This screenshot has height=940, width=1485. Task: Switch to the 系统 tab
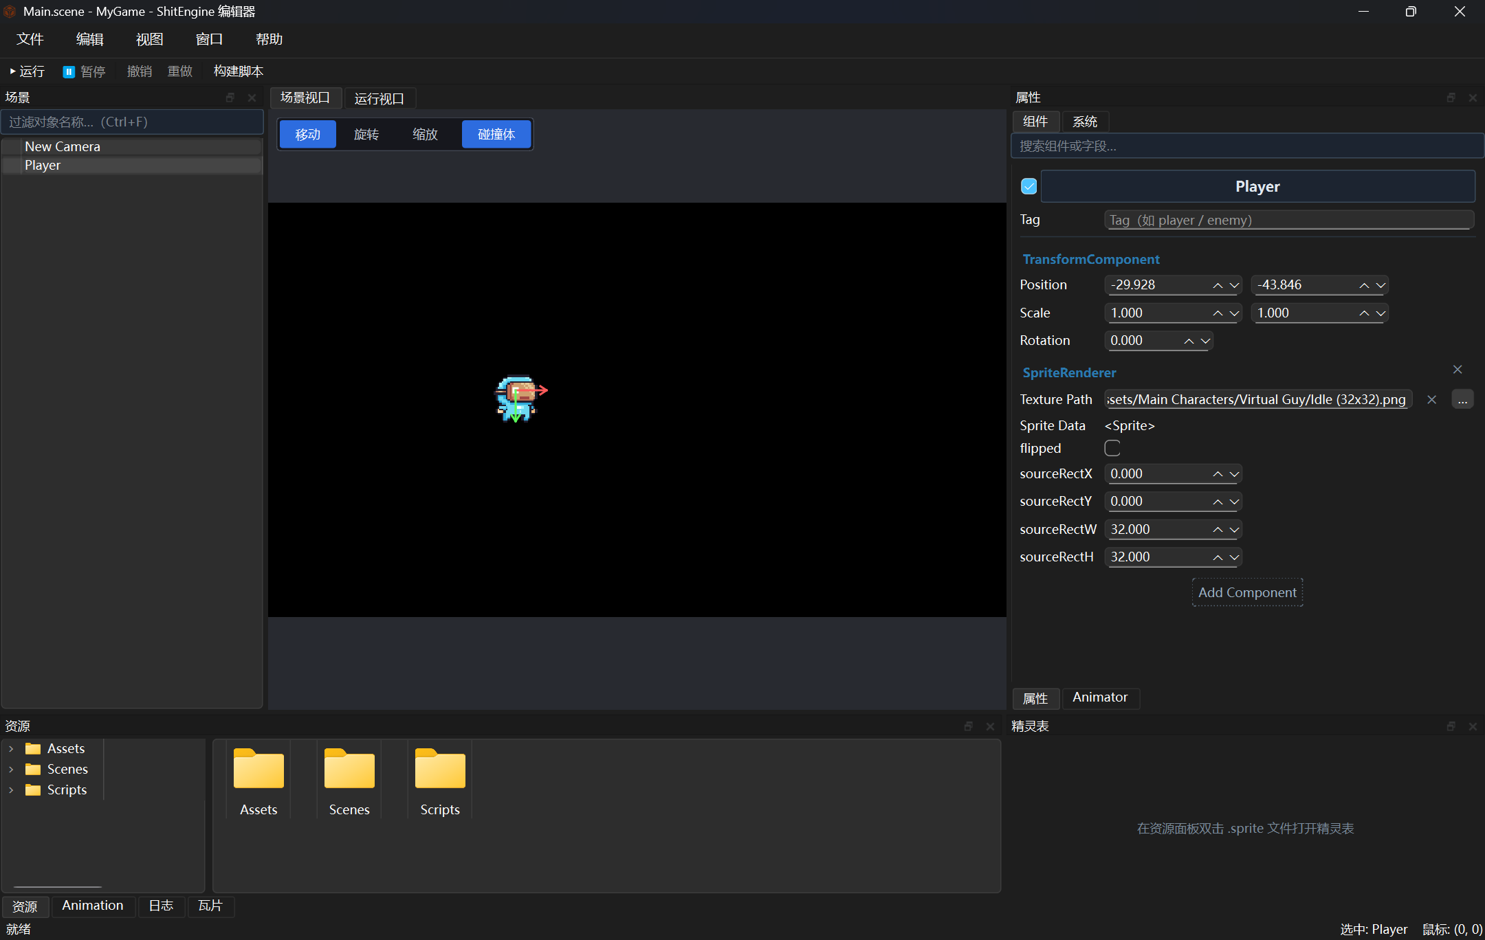[1085, 122]
